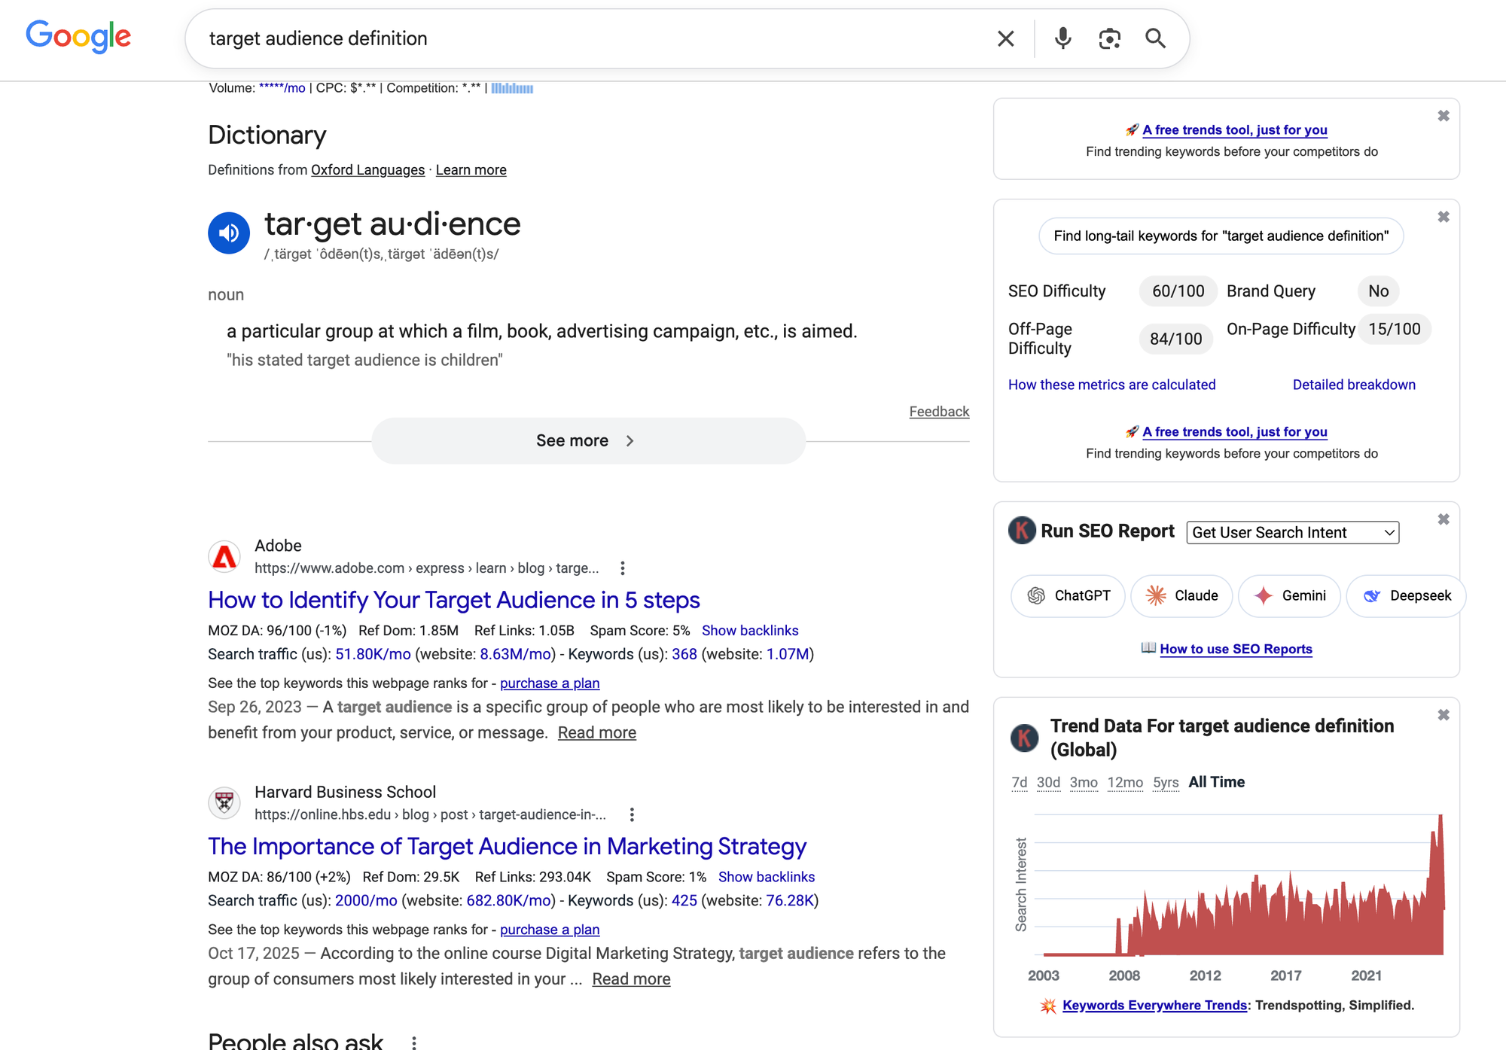
Task: Select the 12mo trend range
Action: point(1125,782)
